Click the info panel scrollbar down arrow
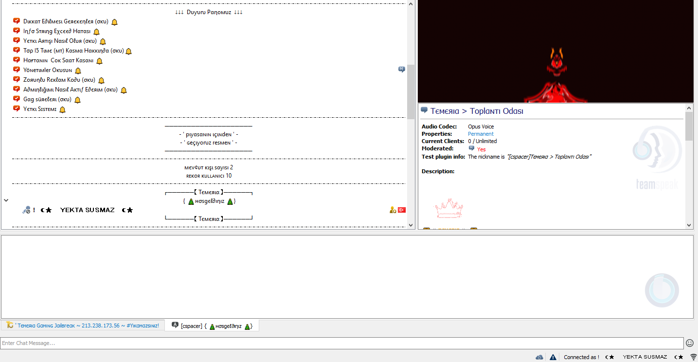 point(689,225)
